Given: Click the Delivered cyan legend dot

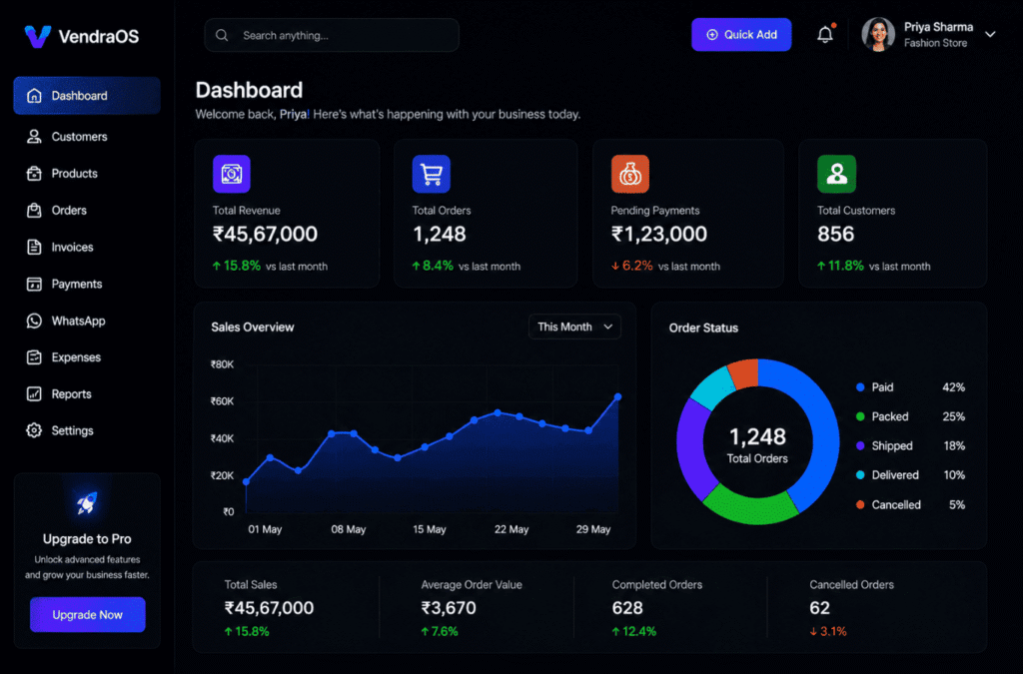Looking at the screenshot, I should tap(860, 475).
